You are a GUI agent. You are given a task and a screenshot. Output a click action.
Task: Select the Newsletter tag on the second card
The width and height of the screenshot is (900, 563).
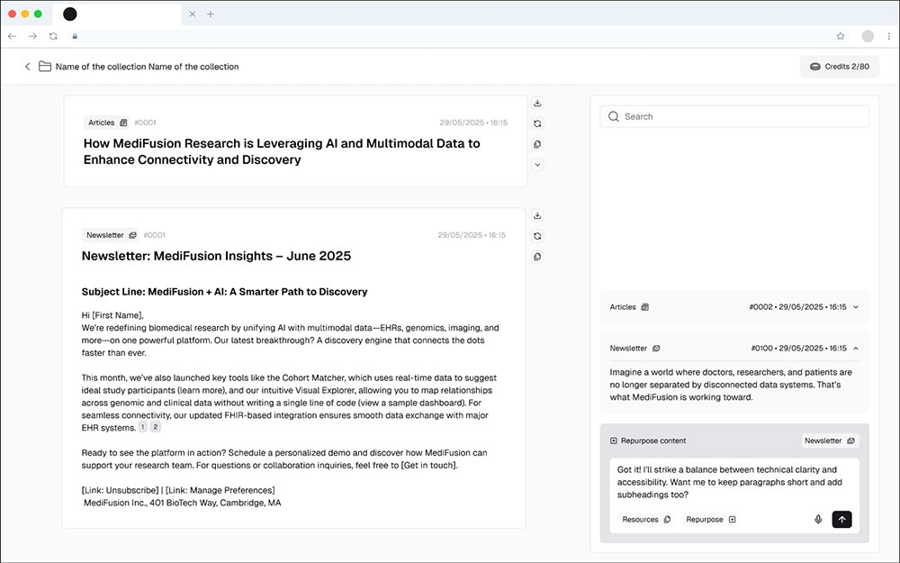pyautogui.click(x=111, y=235)
